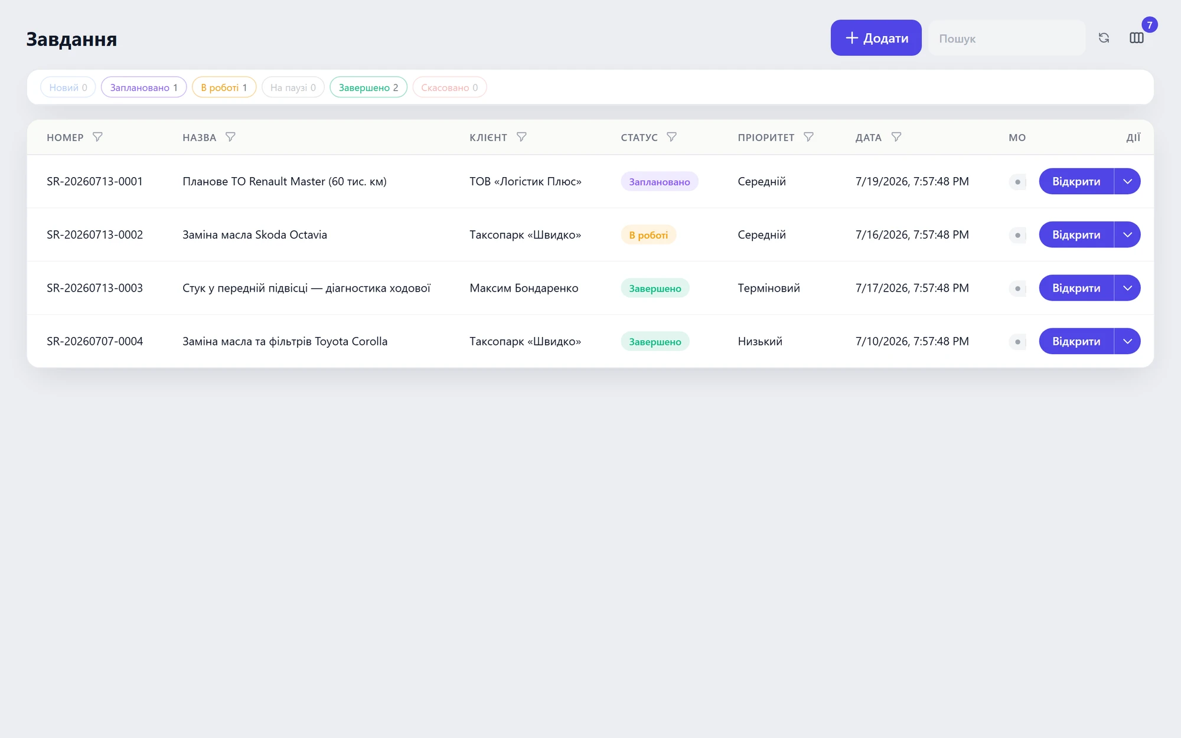Click Завершено badge in Максим Бондаренко row
This screenshot has width=1181, height=738.
(x=655, y=288)
